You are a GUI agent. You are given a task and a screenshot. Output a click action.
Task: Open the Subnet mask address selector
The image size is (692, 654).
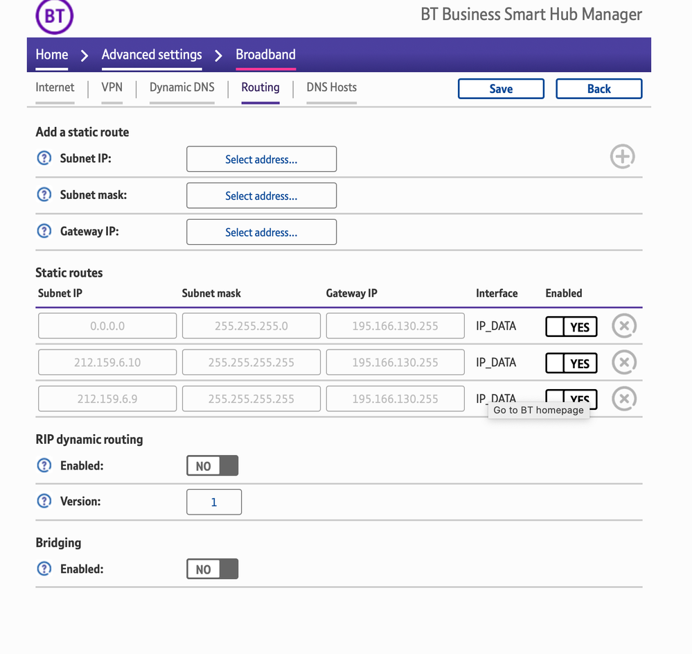tap(261, 196)
